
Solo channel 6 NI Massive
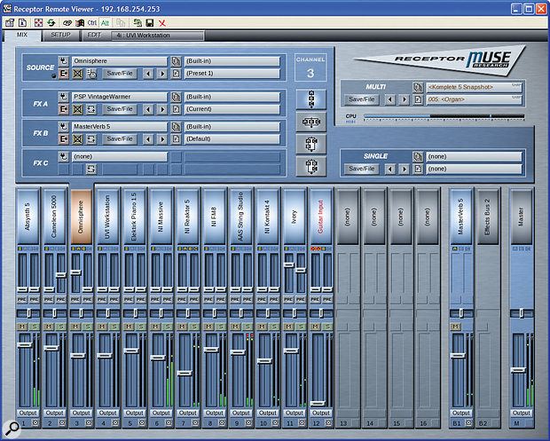tap(168, 327)
